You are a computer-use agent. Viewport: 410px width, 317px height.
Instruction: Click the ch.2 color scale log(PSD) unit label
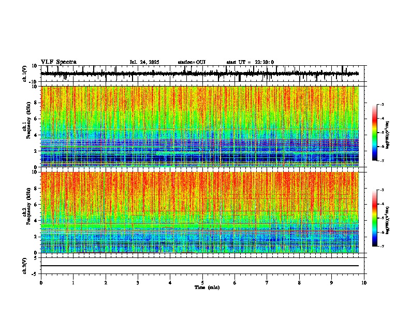[x=387, y=221]
